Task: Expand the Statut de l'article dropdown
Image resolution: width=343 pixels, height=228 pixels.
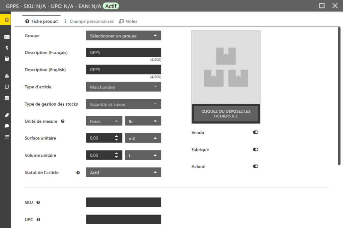Action: click(x=123, y=173)
